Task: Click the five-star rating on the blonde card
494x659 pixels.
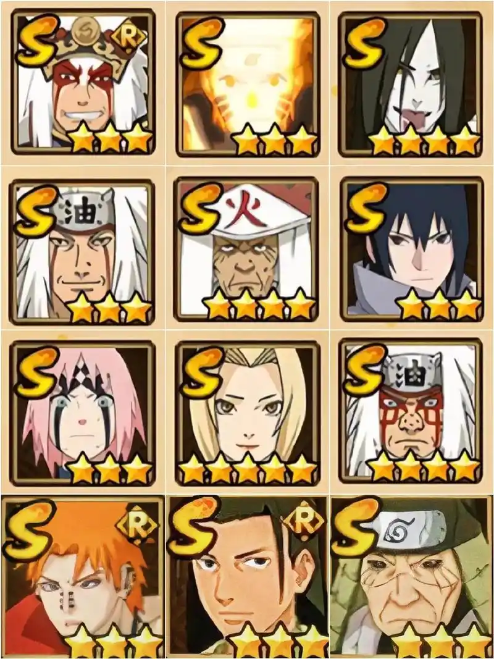Action: 248,468
